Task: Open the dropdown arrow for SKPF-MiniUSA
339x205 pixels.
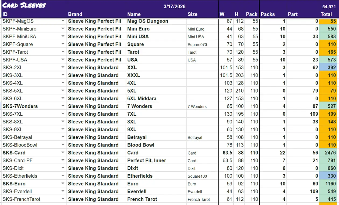Action: pos(63,36)
